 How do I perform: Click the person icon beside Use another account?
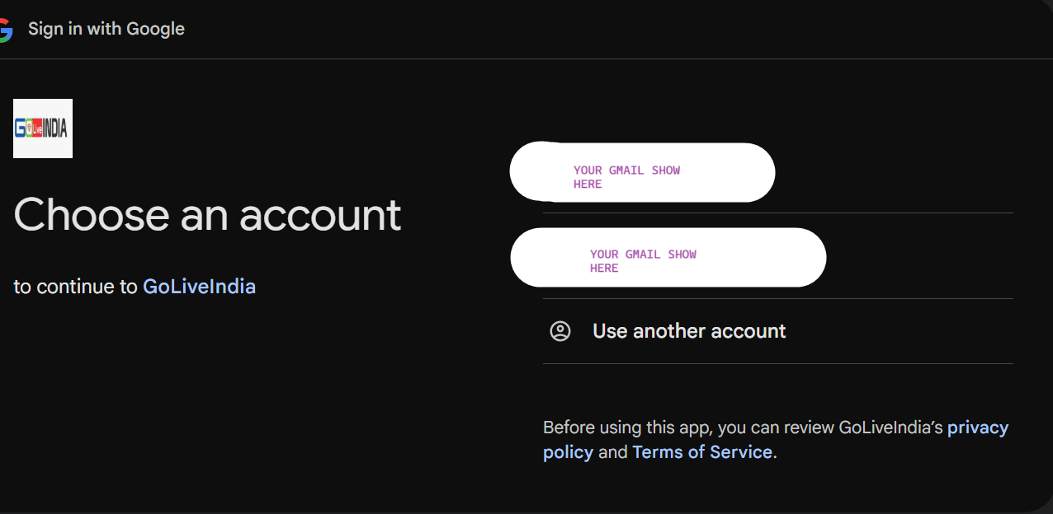tap(560, 331)
